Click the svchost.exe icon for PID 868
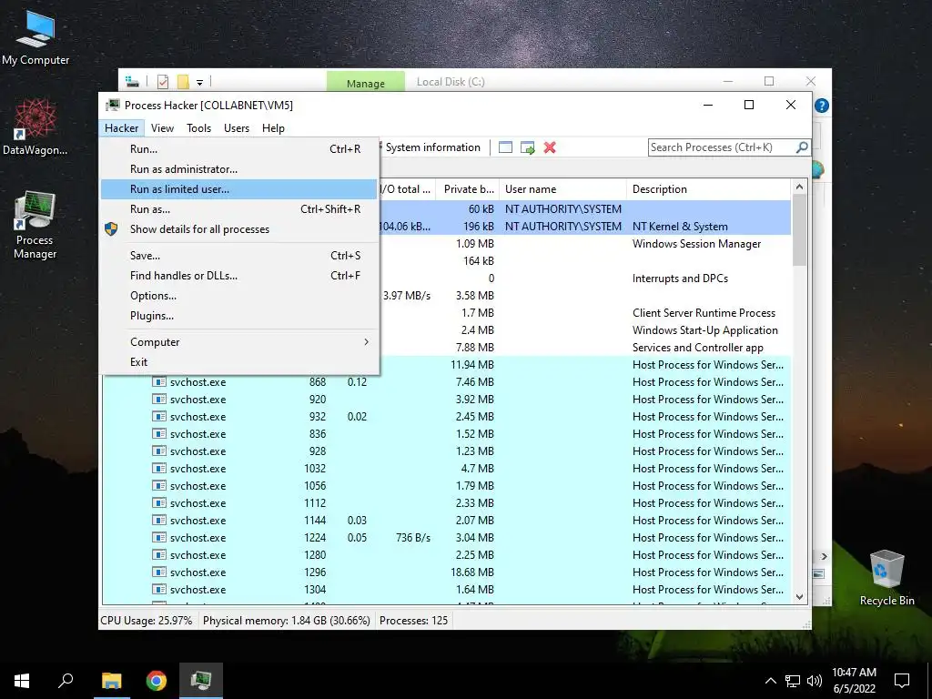 [158, 381]
